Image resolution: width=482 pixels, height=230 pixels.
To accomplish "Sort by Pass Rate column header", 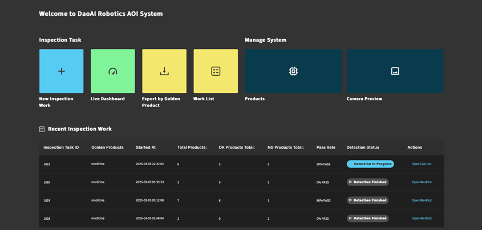I will [326, 147].
